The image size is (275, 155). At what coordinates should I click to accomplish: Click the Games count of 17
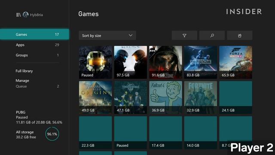(57, 34)
